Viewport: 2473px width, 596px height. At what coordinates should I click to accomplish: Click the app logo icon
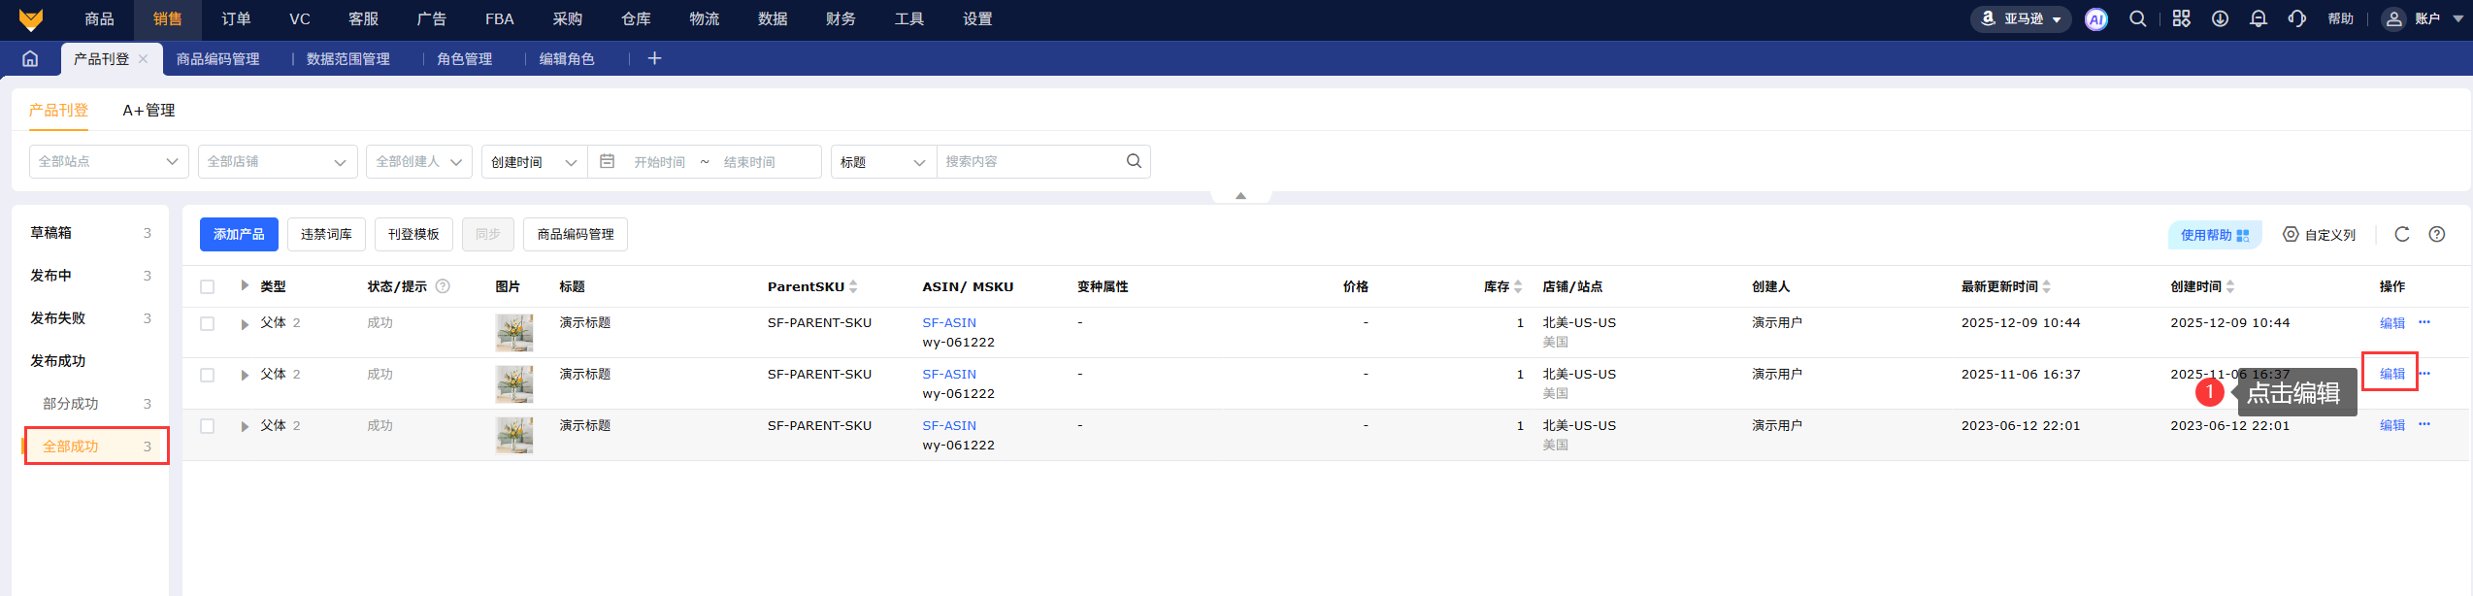coord(31,19)
